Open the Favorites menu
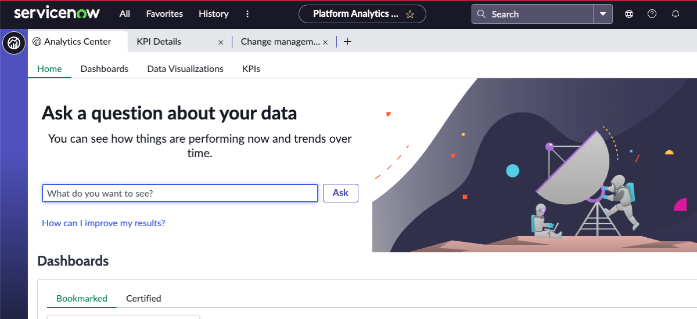697x319 pixels. click(164, 14)
